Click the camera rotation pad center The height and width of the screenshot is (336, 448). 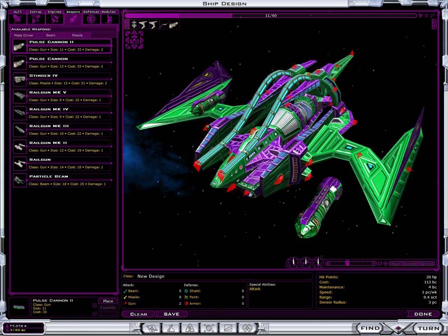coord(134,40)
